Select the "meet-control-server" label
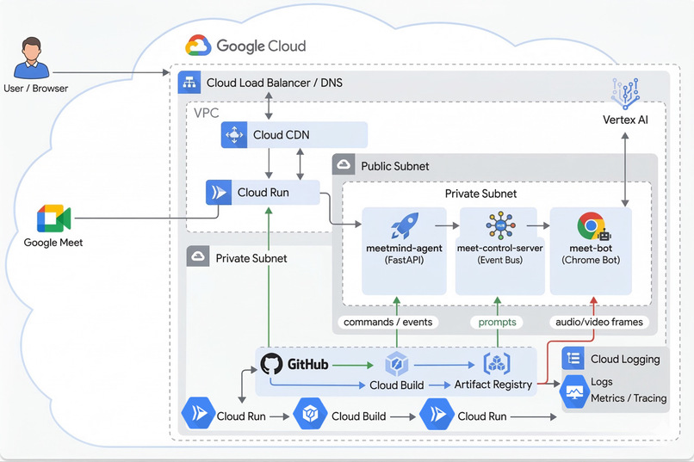The width and height of the screenshot is (694, 462). point(499,248)
